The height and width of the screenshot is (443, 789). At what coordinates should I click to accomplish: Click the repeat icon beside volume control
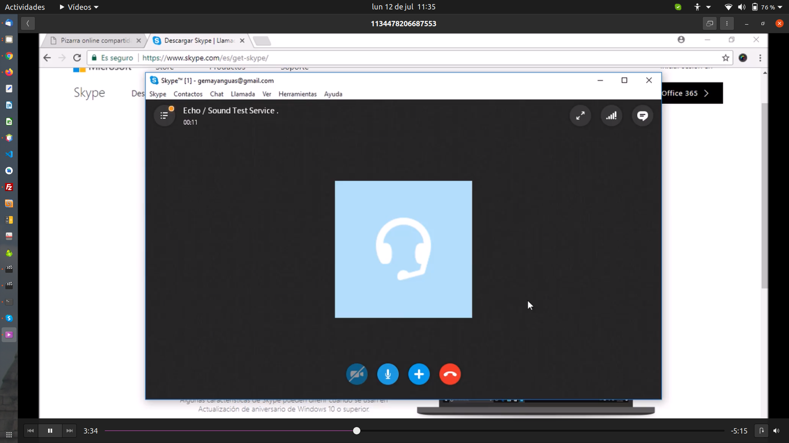click(761, 431)
